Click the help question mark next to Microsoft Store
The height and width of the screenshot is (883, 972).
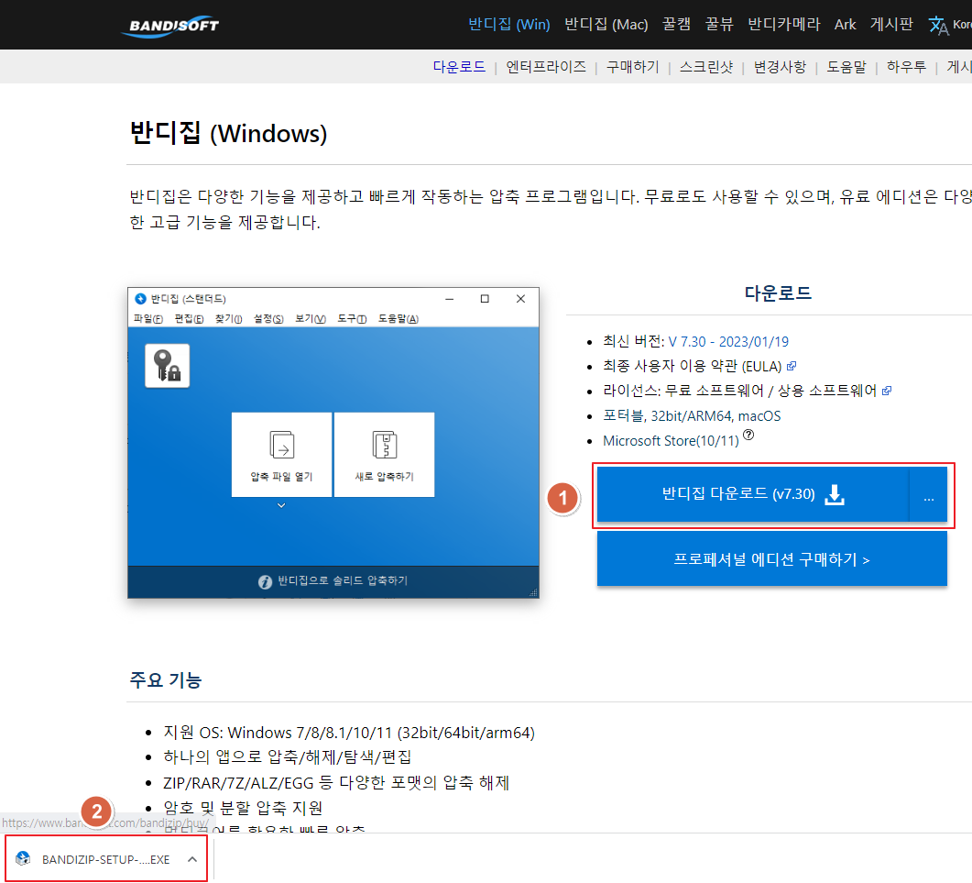tap(748, 435)
